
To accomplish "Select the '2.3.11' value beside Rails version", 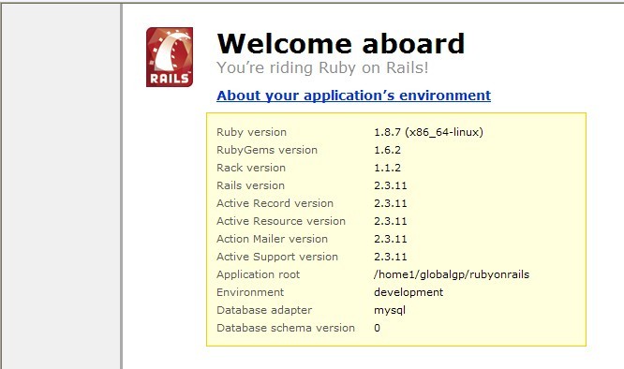I will pos(391,185).
